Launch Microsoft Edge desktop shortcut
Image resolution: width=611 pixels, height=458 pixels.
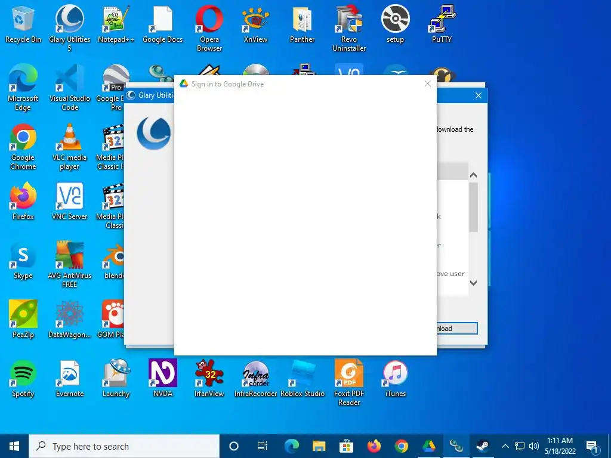23,87
